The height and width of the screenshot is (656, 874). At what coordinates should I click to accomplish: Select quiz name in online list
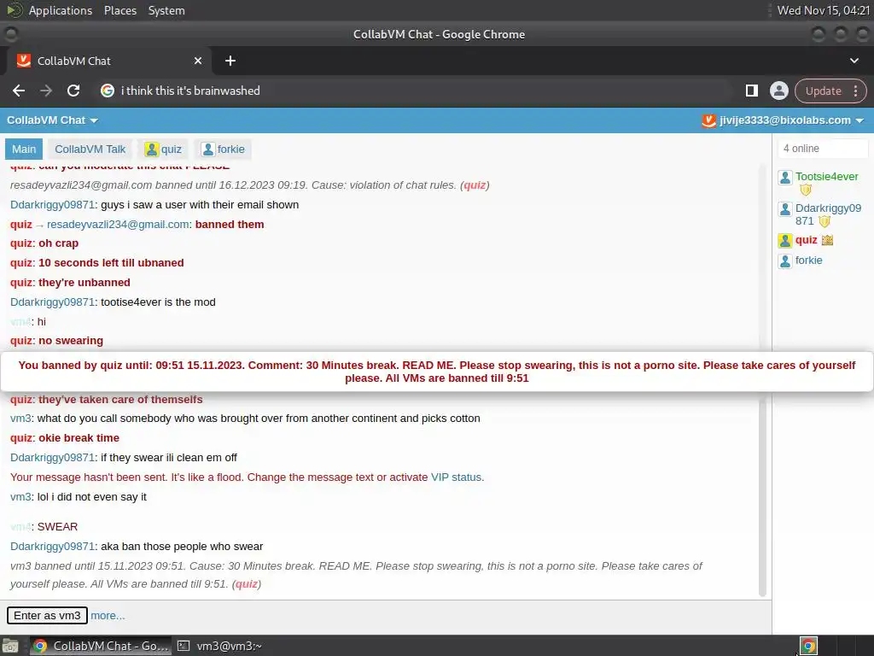[x=806, y=240]
